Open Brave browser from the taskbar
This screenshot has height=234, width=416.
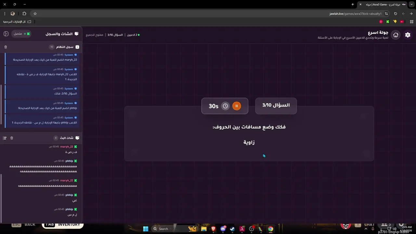click(x=213, y=229)
